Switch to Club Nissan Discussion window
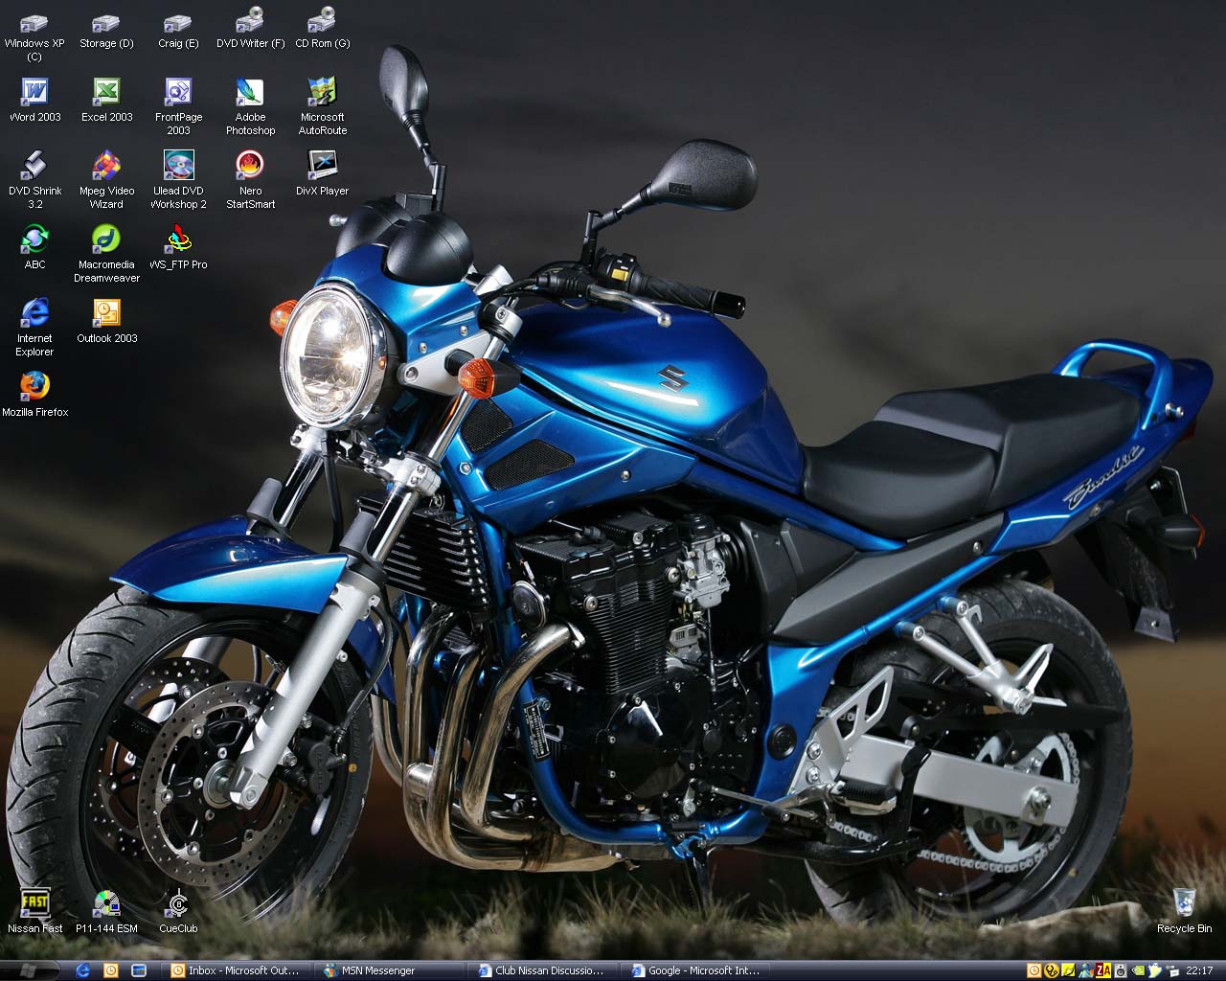Screen dimensions: 1226x981 pyautogui.click(x=542, y=970)
